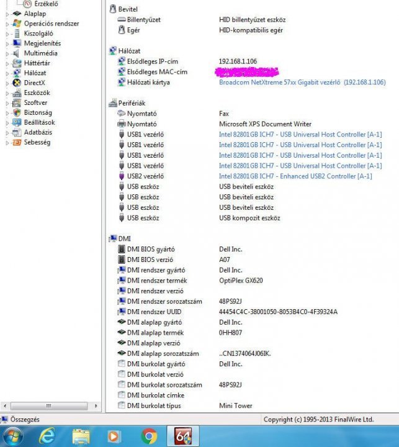Select Szoftver in the left tree
This screenshot has height=447, width=399.
35,102
